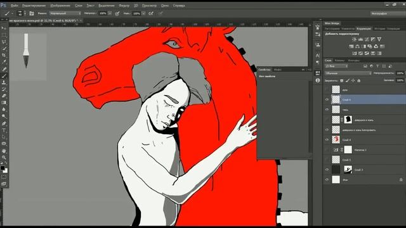The width and height of the screenshot is (406, 228).
Task: Click the foreground color swatch
Action: (3, 168)
